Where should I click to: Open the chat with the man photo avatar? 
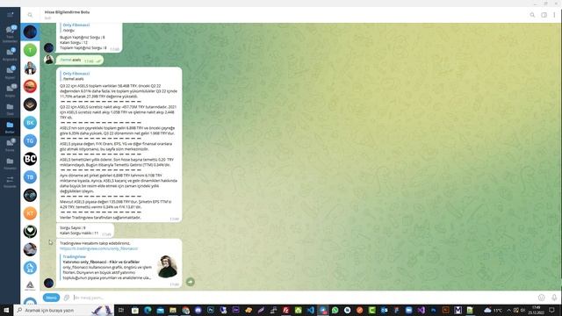[30, 68]
